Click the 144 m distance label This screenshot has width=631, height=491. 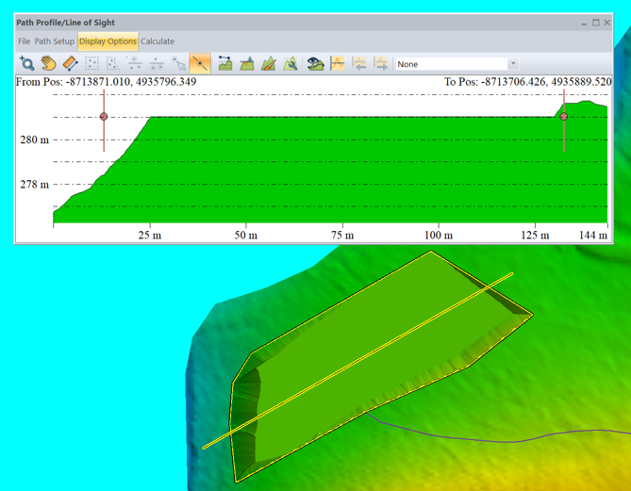[593, 236]
